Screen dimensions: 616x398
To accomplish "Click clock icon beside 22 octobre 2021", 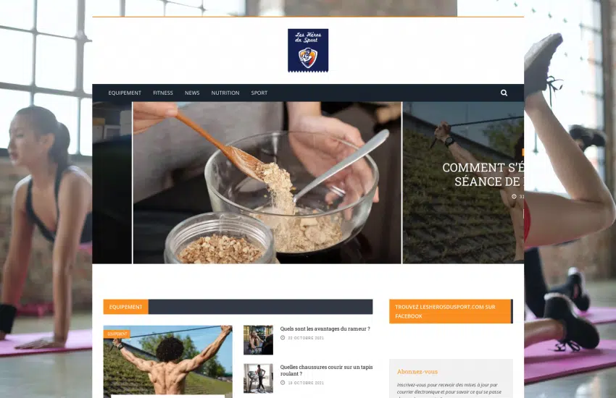I will 283,338.
